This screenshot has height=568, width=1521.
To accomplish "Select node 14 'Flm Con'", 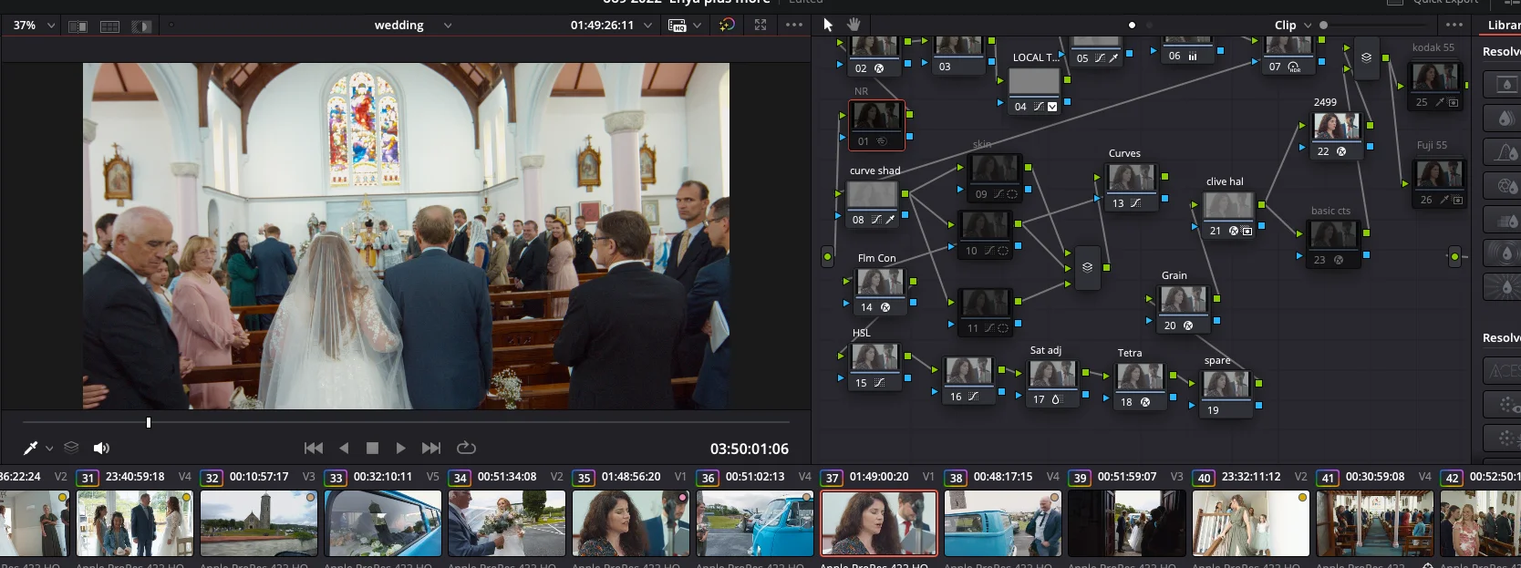I will [x=881, y=292].
